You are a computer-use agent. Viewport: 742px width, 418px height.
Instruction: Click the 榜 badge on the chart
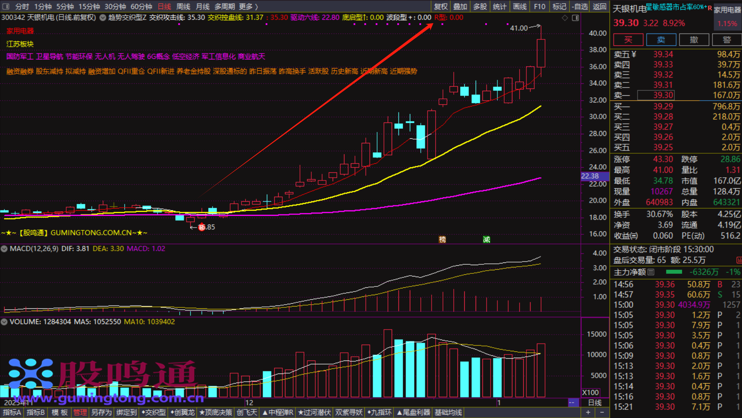pos(442,239)
